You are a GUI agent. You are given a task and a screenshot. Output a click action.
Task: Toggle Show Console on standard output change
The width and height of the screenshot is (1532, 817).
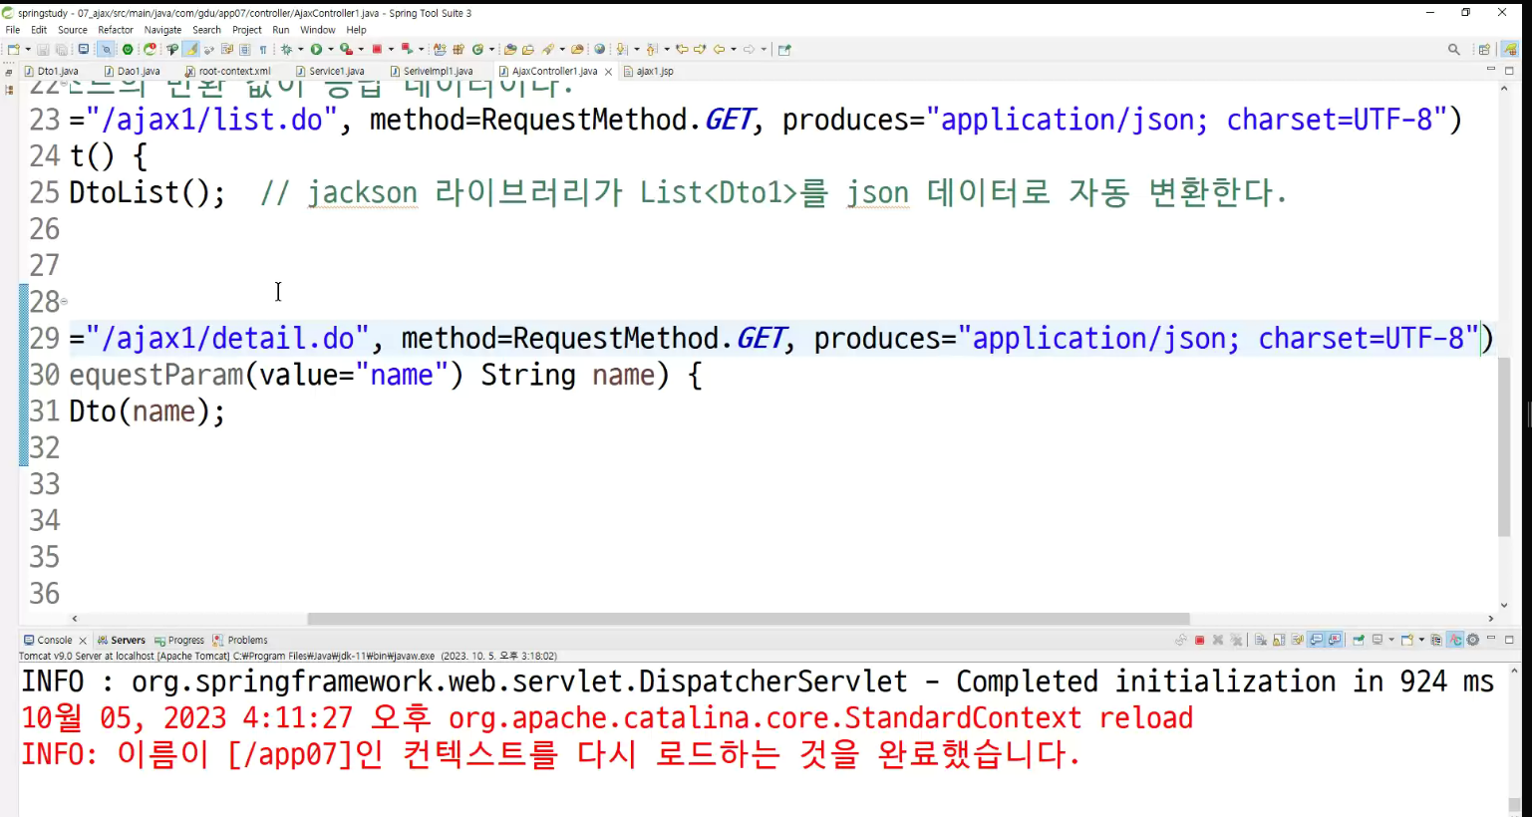pyautogui.click(x=1317, y=640)
